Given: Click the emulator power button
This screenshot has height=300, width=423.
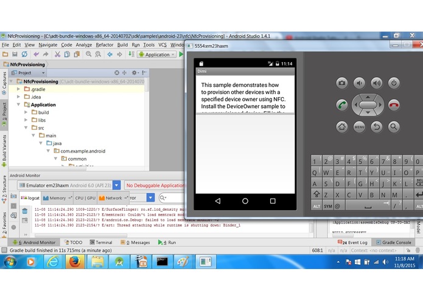Looking at the screenshot, I should [394, 83].
